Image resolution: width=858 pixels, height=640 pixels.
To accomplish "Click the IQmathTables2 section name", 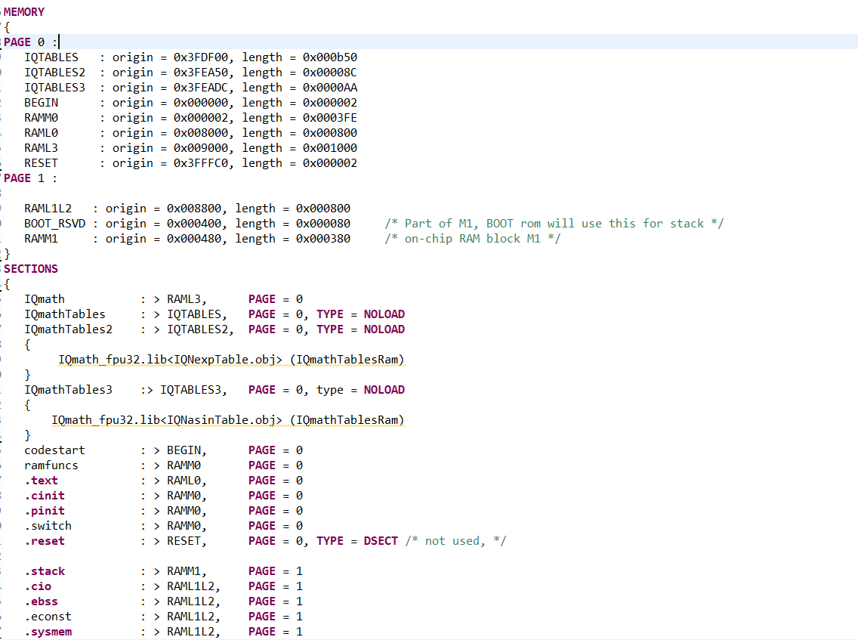I will 68,329.
